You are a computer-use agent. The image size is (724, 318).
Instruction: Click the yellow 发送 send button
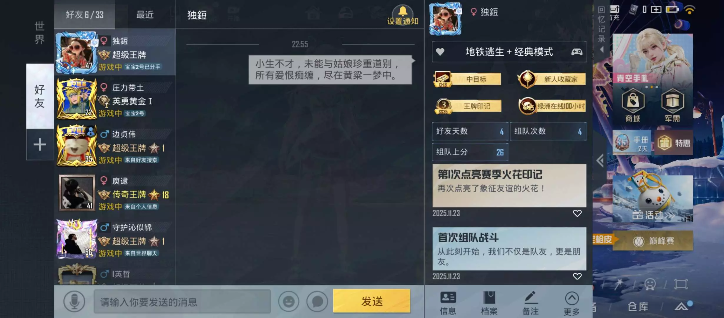click(372, 301)
